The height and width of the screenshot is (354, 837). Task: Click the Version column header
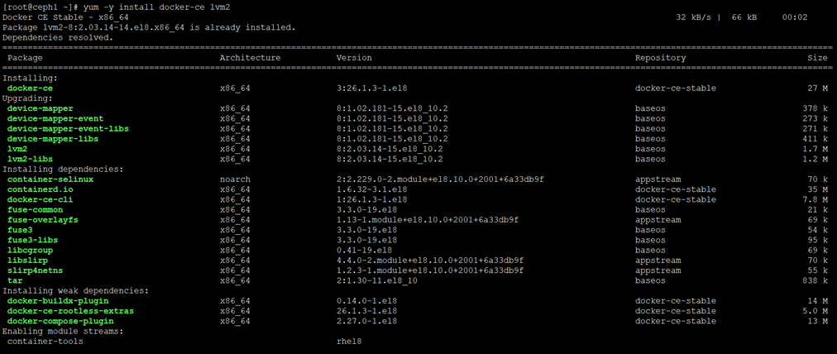[353, 58]
